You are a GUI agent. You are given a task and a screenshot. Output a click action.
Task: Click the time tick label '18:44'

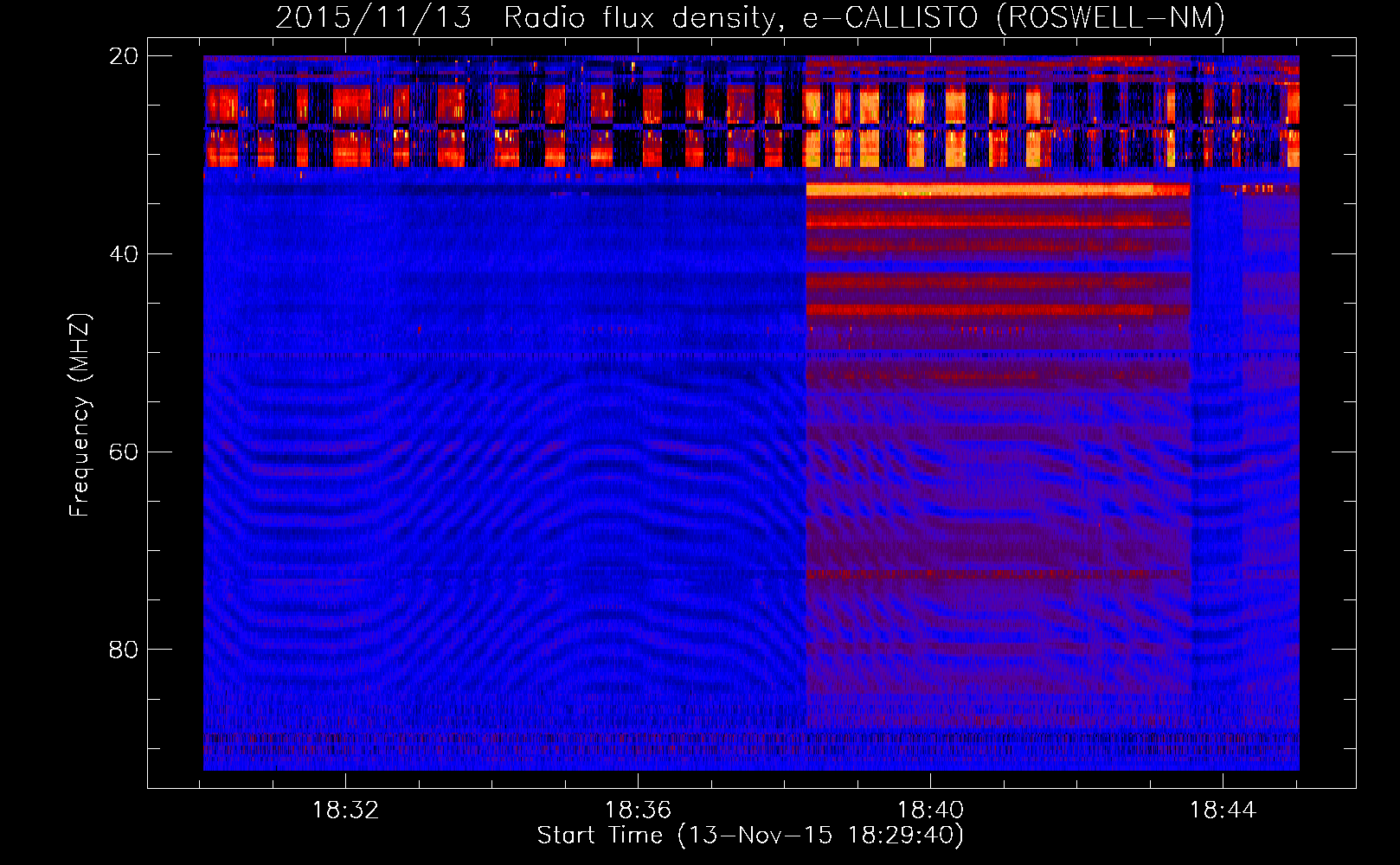coord(1223,811)
